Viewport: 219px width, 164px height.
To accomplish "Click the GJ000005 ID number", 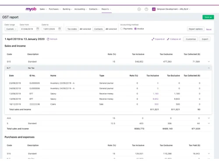I will pos(35,83).
